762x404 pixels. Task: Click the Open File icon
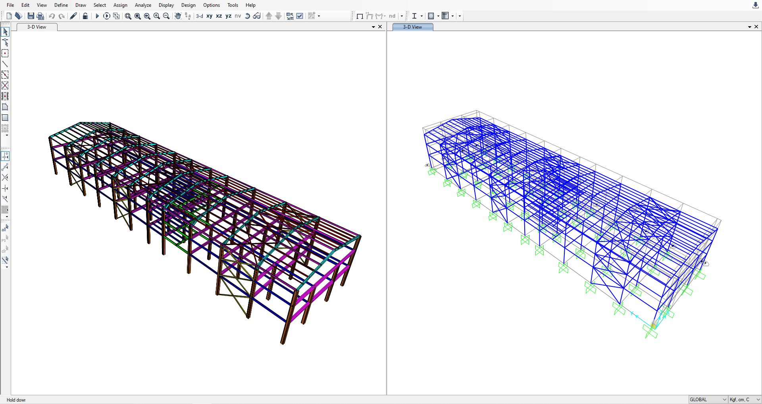click(x=18, y=16)
